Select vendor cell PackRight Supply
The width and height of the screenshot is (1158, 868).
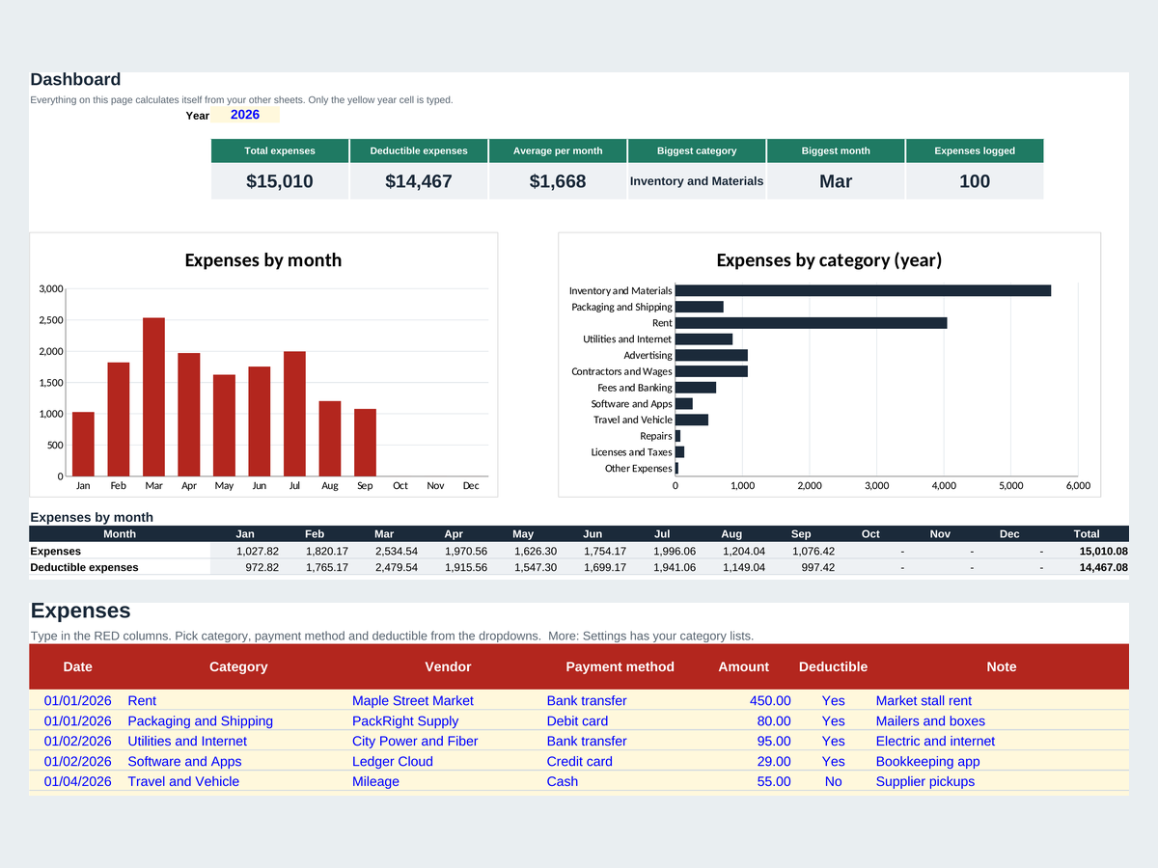coord(448,720)
